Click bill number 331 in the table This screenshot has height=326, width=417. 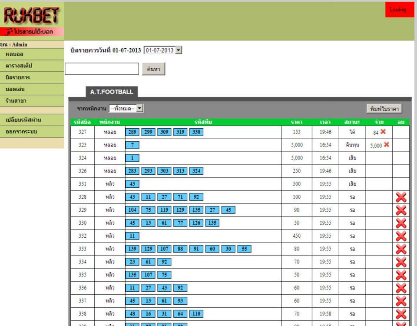coord(83,184)
